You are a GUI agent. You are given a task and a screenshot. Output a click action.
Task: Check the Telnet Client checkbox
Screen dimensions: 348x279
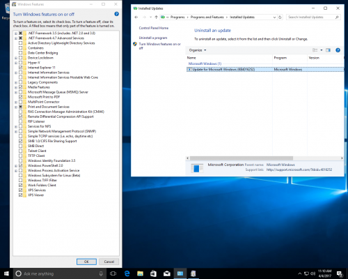(21, 151)
